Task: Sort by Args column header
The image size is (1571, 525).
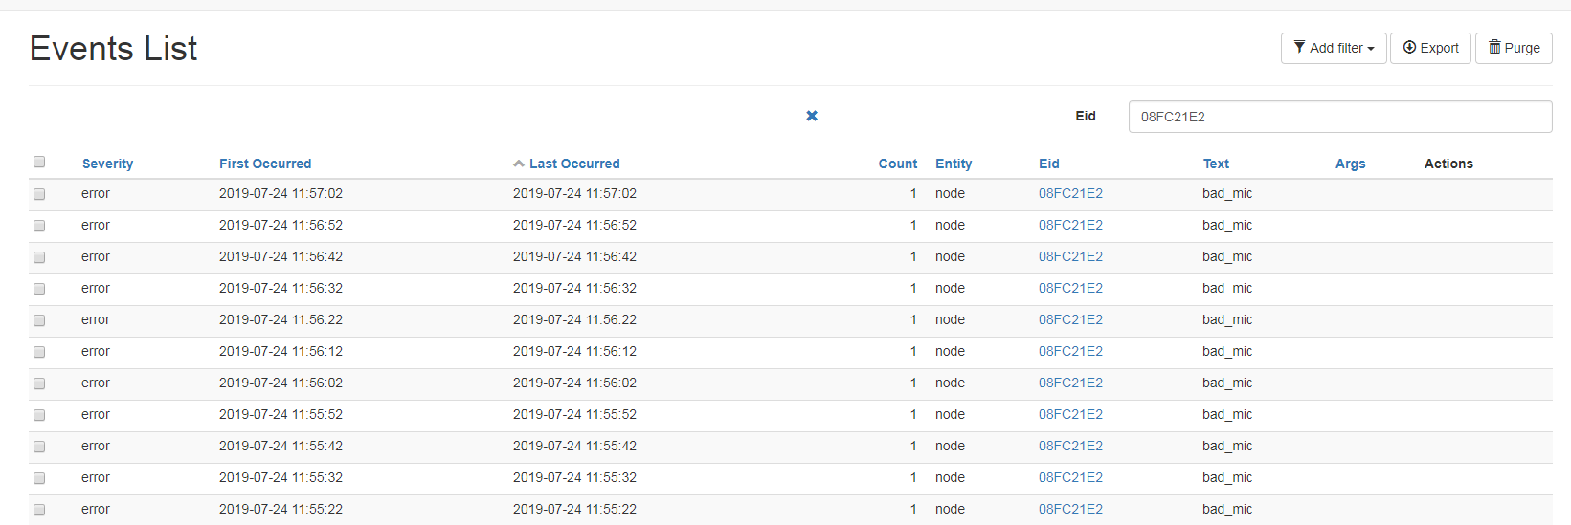Action: (1350, 164)
